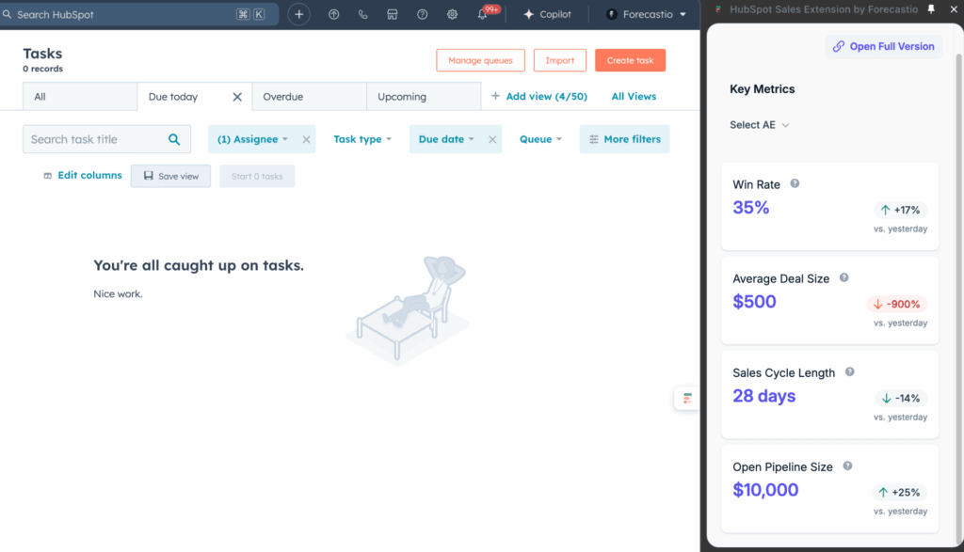Launch Copilot from the top bar
The image size is (964, 552).
(x=547, y=14)
